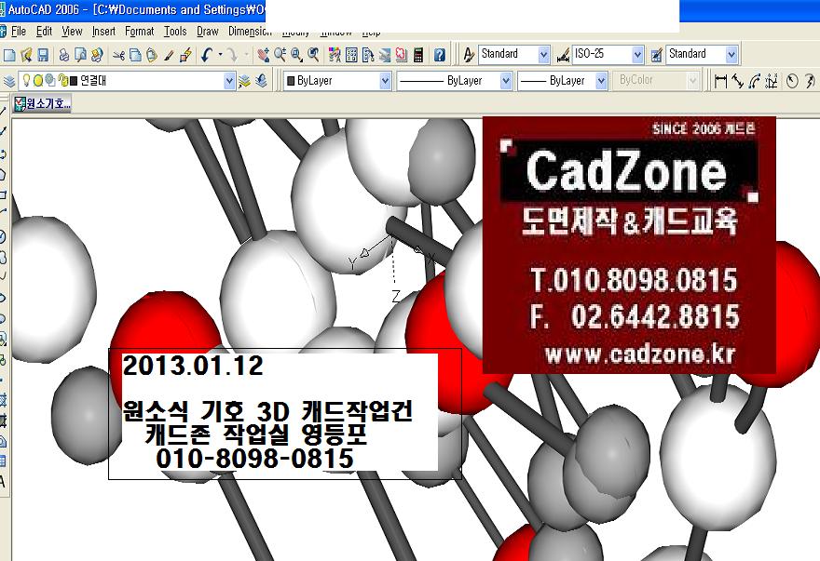
Task: Expand the 연결대 layer dropdown
Action: (229, 81)
